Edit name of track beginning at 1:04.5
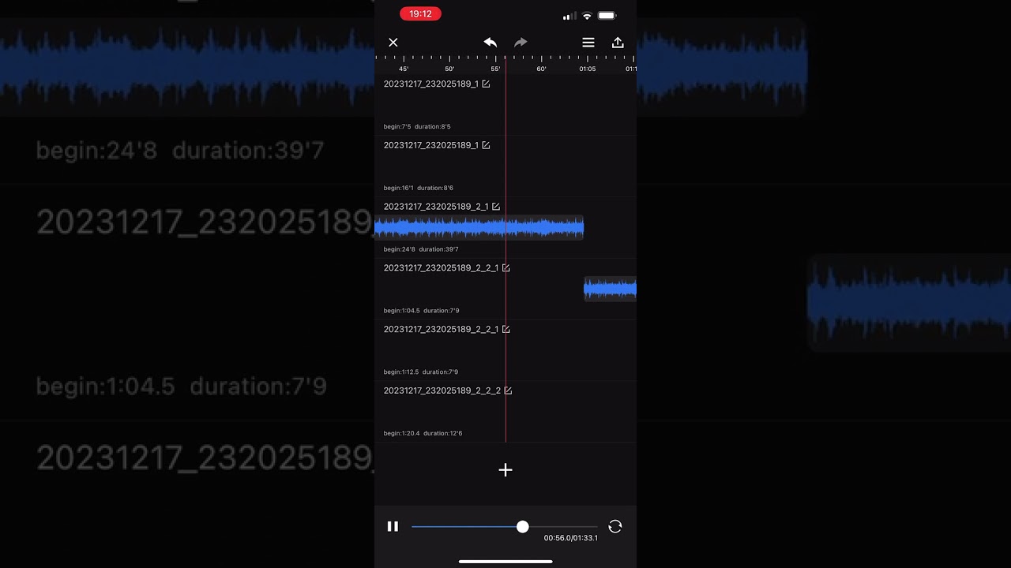The width and height of the screenshot is (1011, 568). coord(506,268)
